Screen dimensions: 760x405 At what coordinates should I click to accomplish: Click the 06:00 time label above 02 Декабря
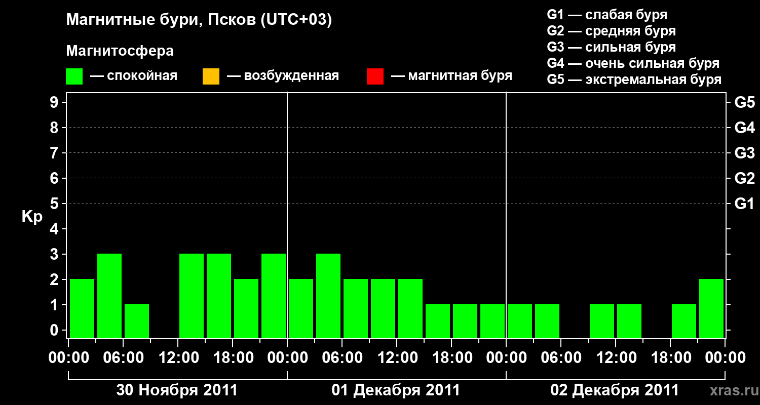coord(561,358)
